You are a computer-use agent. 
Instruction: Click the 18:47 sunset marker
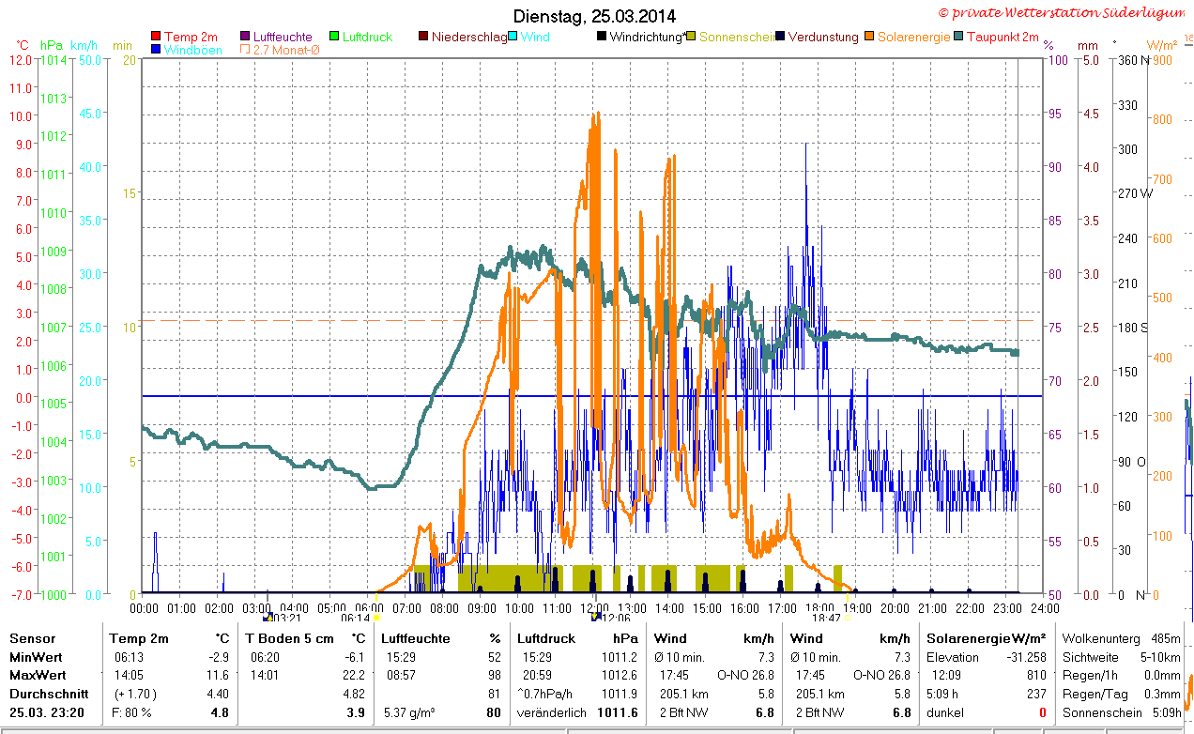[826, 618]
